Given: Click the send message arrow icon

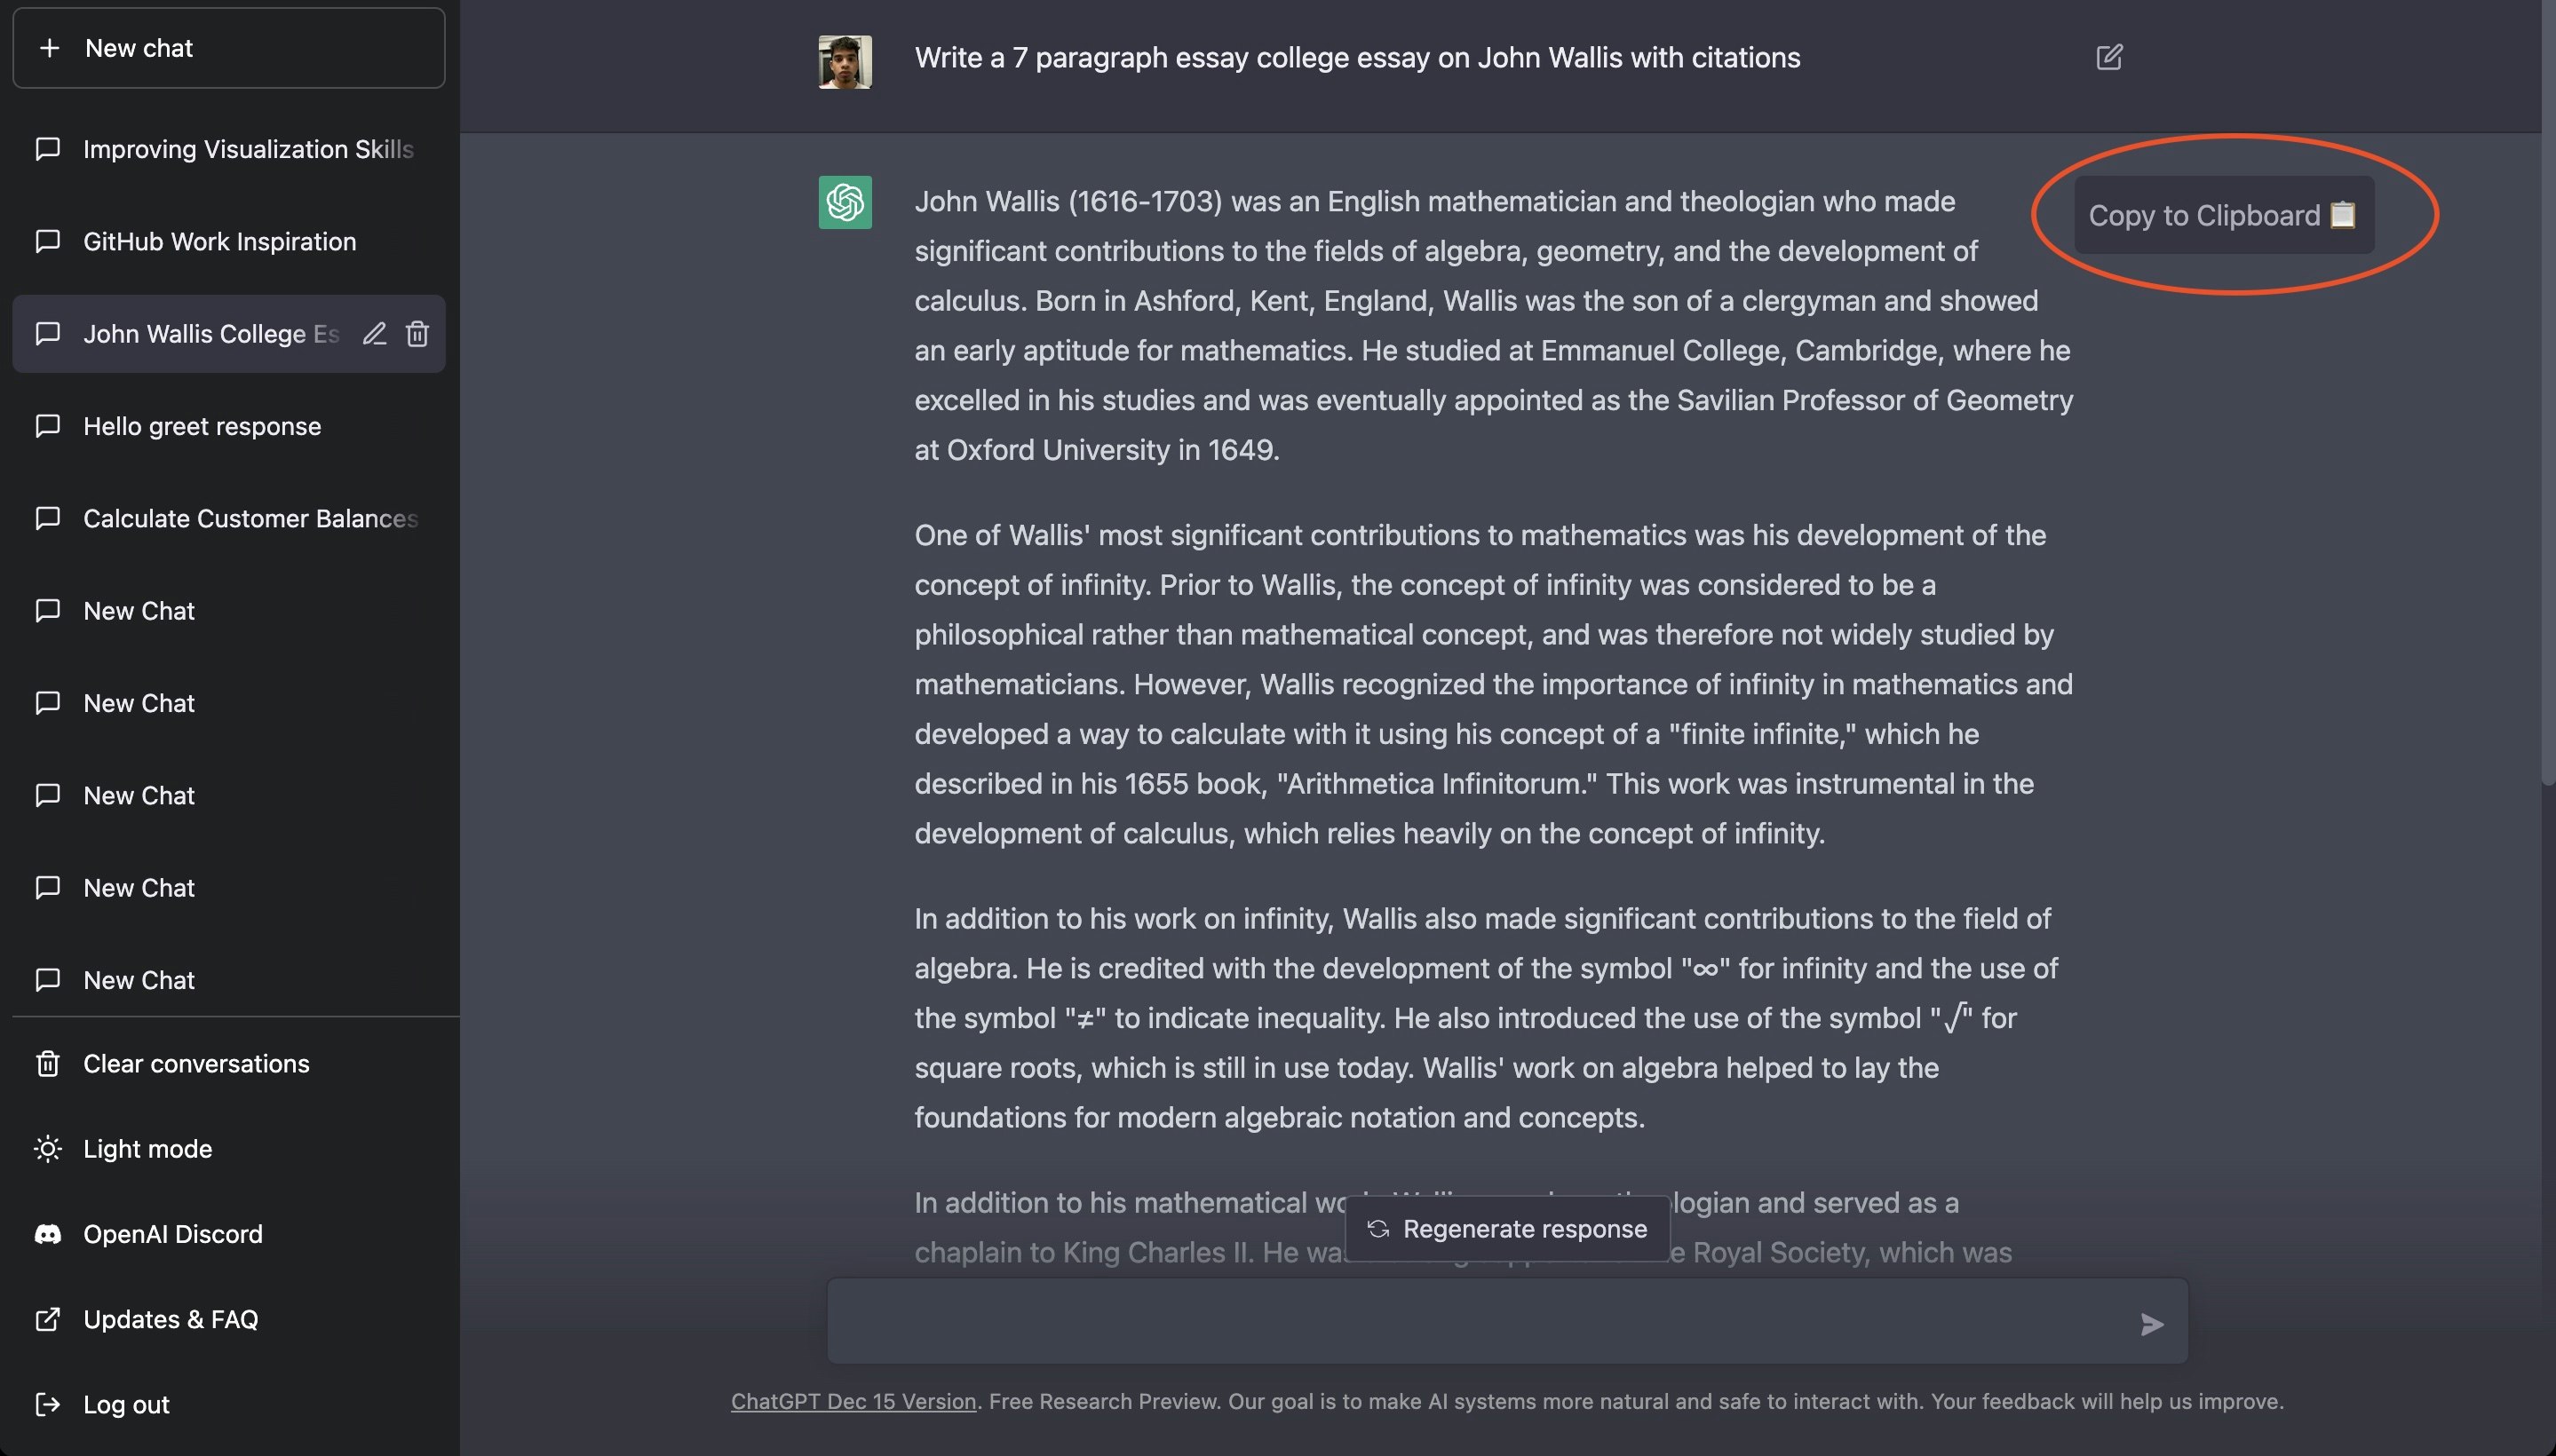Looking at the screenshot, I should 2152,1324.
